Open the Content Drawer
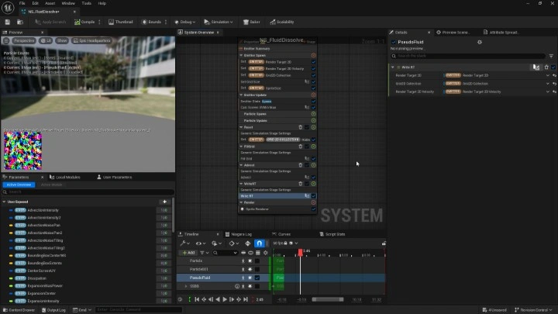The image size is (558, 314). pyautogui.click(x=19, y=309)
